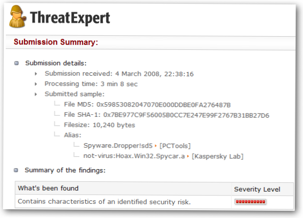Click the File MD5 hash value
This screenshot has width=303, height=218.
click(164, 105)
